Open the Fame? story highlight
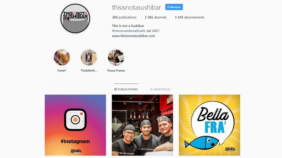 62,58
